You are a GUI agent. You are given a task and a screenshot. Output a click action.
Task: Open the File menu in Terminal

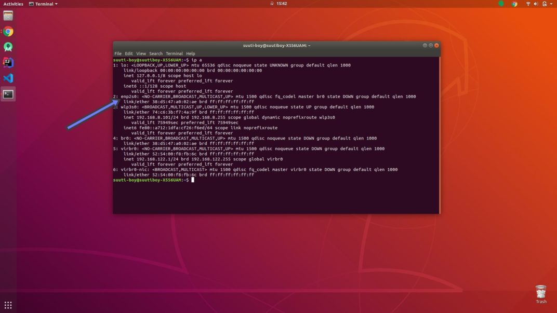pos(117,53)
